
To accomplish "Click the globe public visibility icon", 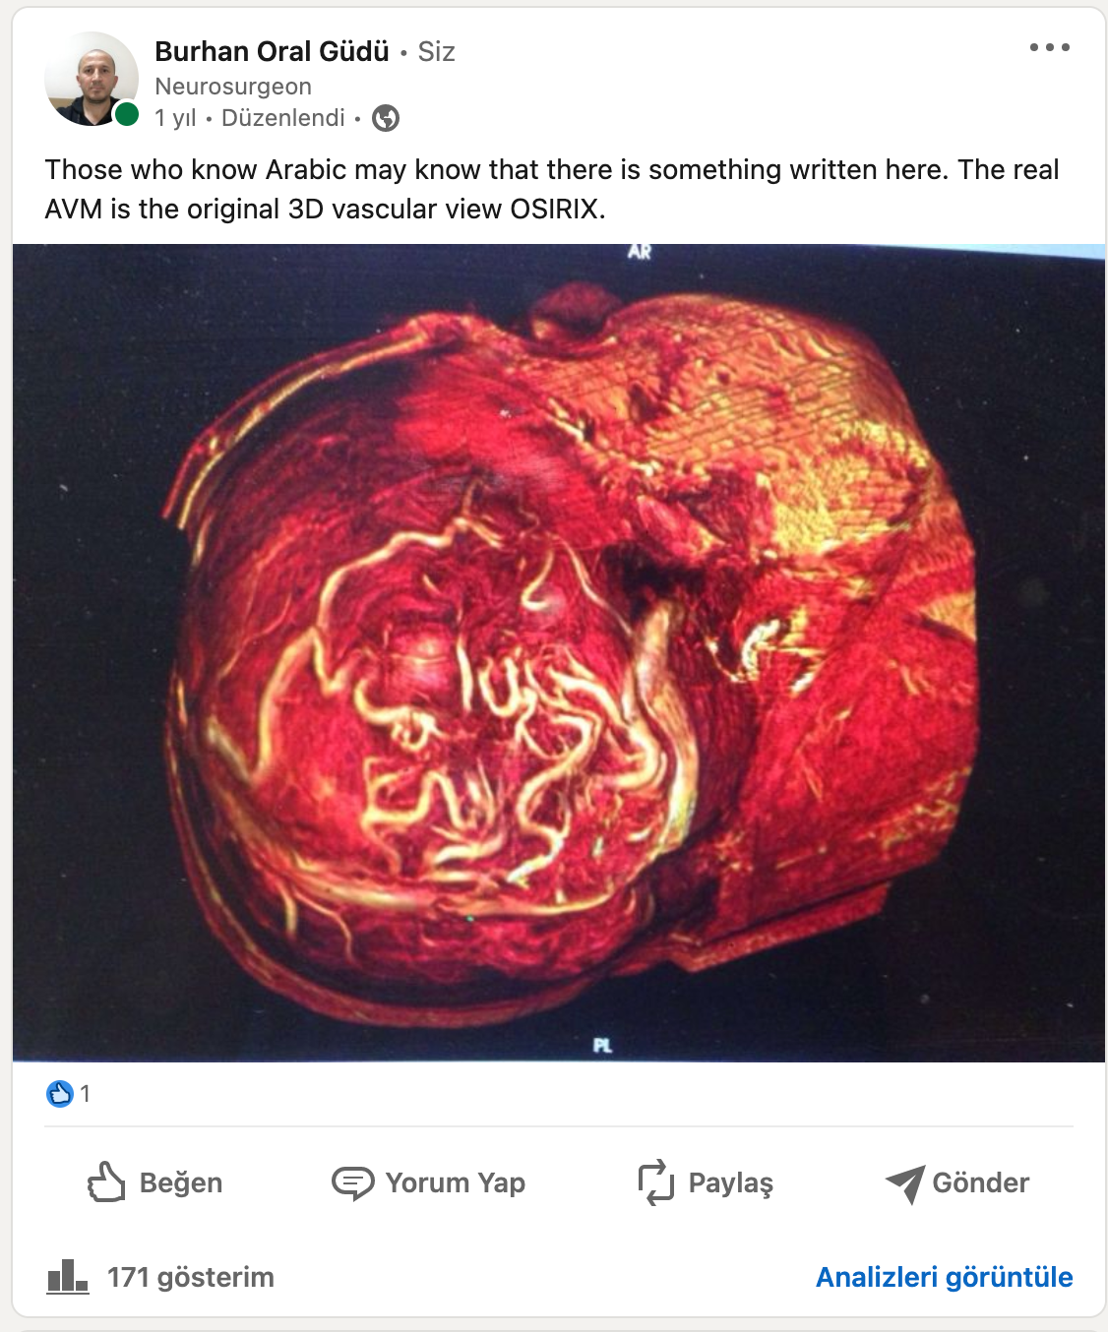I will pos(386,118).
